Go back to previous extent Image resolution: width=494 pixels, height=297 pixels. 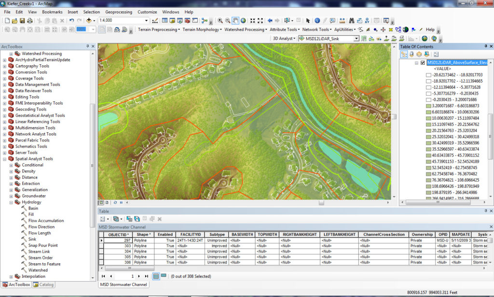[270, 20]
